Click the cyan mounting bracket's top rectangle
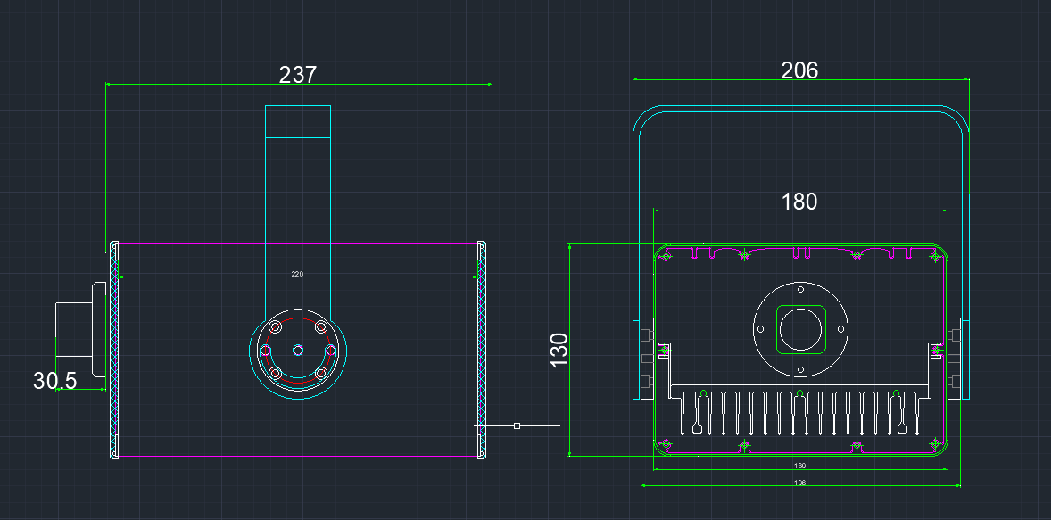Image resolution: width=1051 pixels, height=520 pixels. (x=298, y=122)
